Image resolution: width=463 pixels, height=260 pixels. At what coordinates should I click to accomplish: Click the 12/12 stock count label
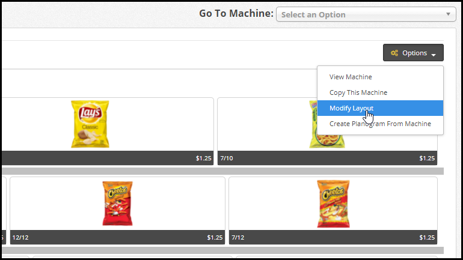[20, 238]
